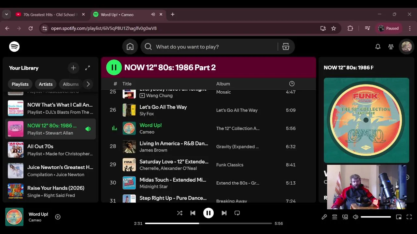Pause the current song in player bar
This screenshot has height=234, width=417.
point(208,213)
